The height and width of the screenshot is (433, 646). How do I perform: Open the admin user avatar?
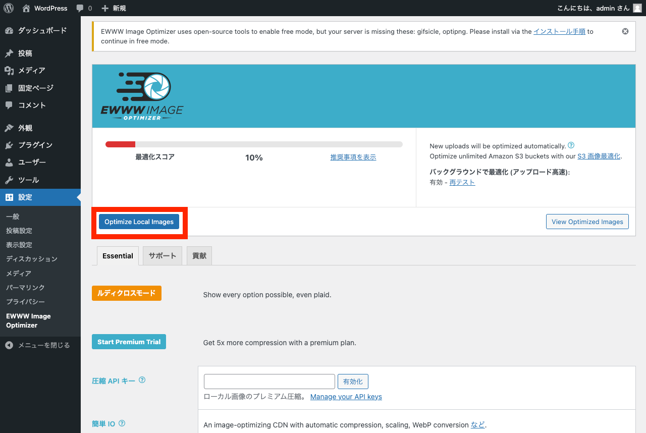coord(637,8)
